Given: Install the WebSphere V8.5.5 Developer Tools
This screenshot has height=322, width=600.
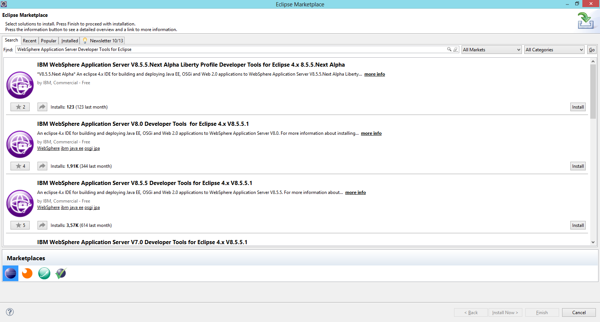Looking at the screenshot, I should point(578,225).
